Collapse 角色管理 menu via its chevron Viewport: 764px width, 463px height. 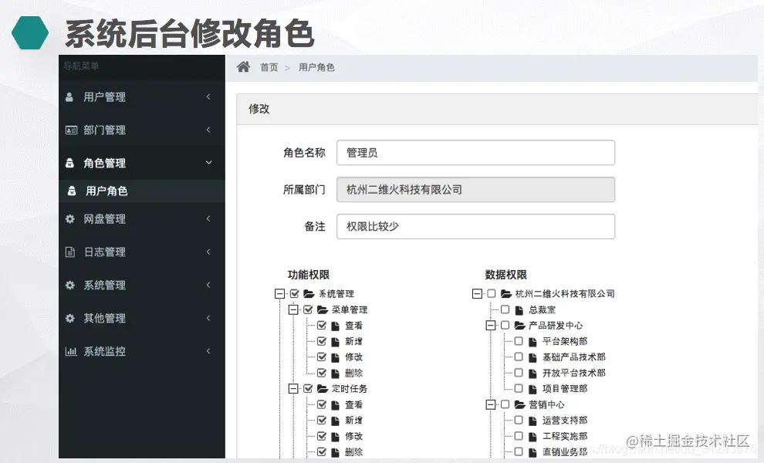(x=208, y=162)
